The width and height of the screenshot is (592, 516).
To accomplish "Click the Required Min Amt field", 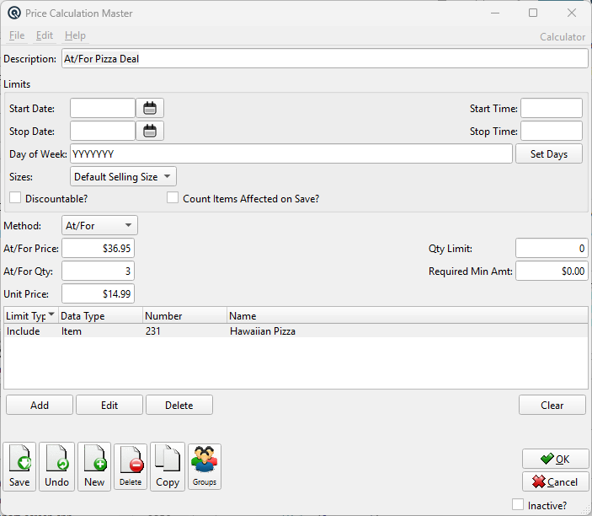I will (552, 271).
